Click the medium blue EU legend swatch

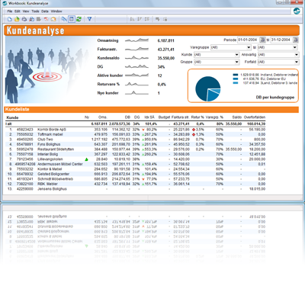pyautogui.click(x=236, y=79)
